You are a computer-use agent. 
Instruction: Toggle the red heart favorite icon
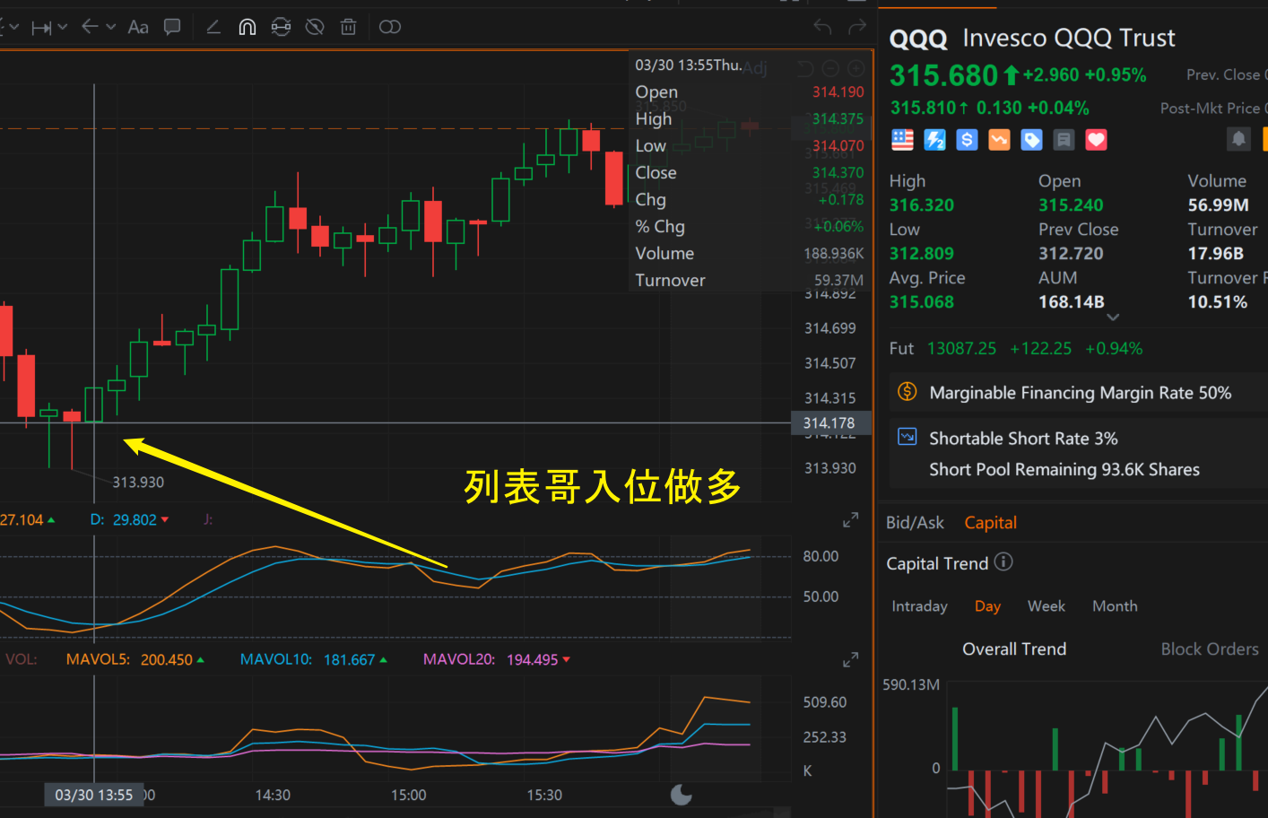[1096, 140]
